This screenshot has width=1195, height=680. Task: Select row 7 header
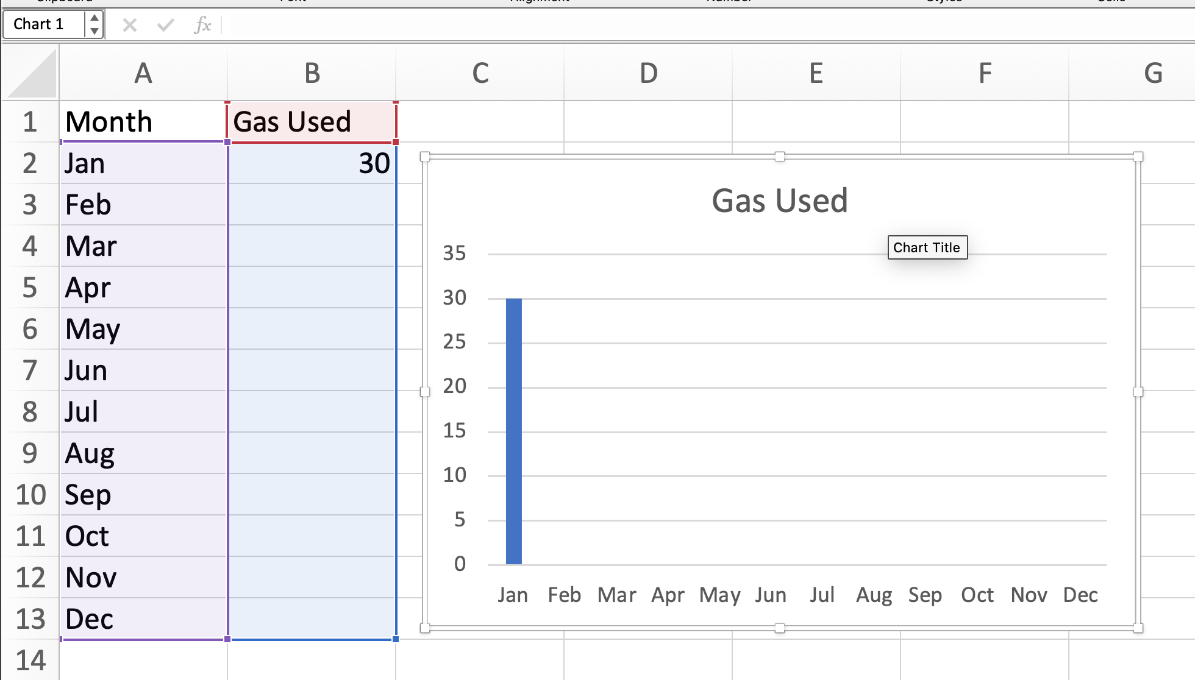30,370
